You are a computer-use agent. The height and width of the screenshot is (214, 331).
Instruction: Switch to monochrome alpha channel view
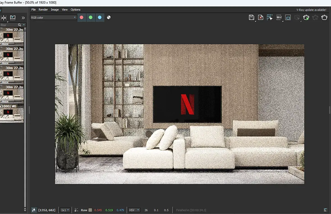point(109,17)
